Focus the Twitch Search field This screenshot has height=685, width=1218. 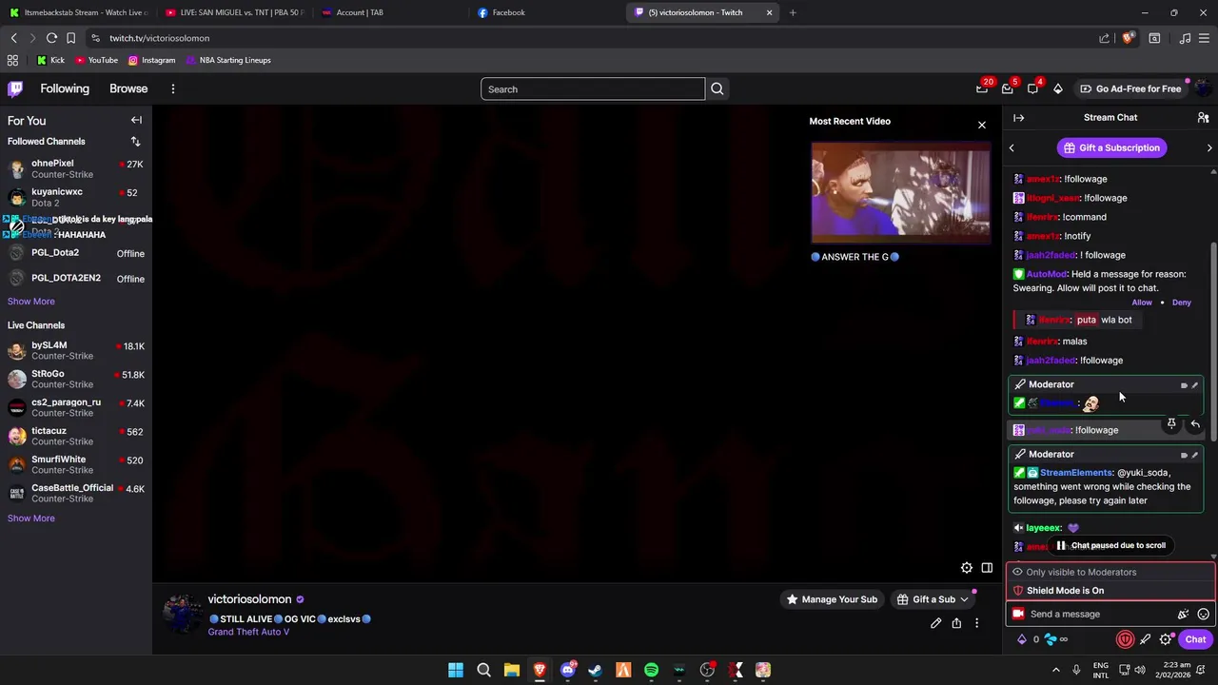(593, 89)
